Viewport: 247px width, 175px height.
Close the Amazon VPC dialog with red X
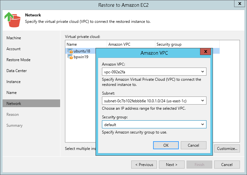point(206,51)
